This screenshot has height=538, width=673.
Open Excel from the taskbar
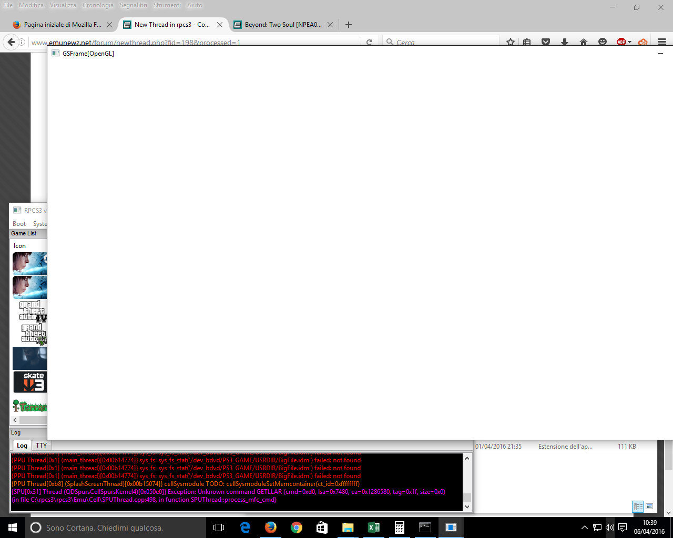pos(374,527)
